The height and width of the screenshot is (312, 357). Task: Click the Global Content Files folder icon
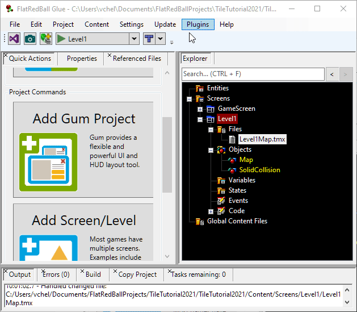pos(199,221)
